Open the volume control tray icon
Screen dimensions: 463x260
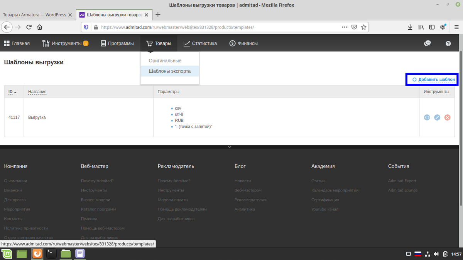click(436, 254)
